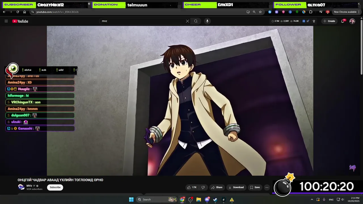
Task: Save the video to a playlist
Action: tap(255, 187)
